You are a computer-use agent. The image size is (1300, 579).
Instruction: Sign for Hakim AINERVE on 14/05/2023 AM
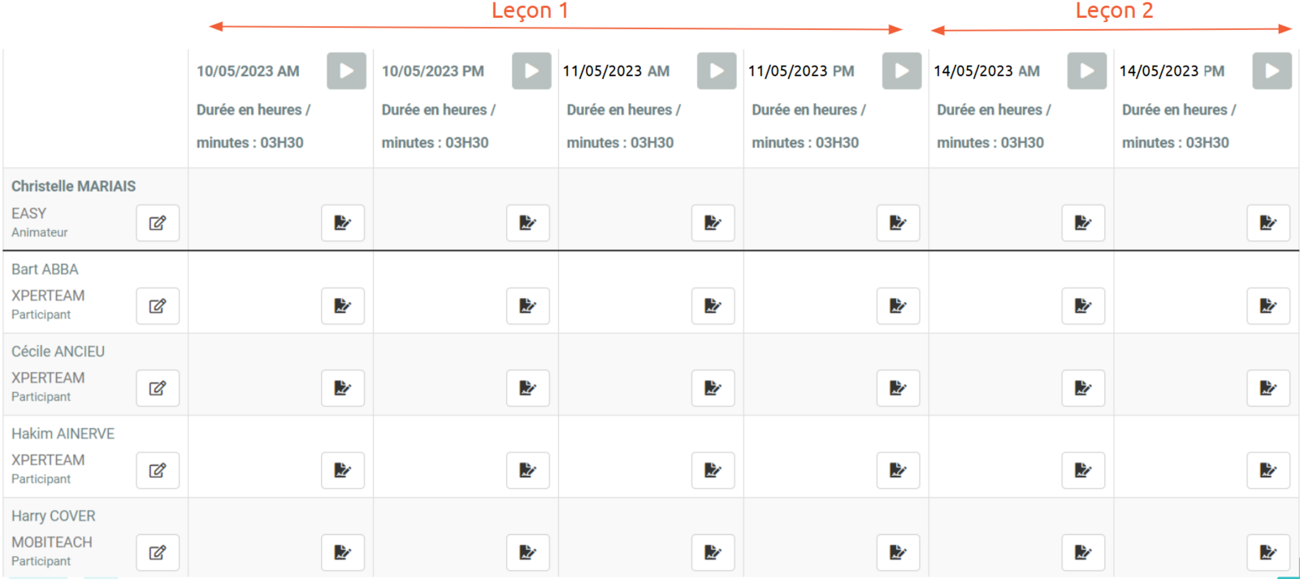coord(1084,470)
